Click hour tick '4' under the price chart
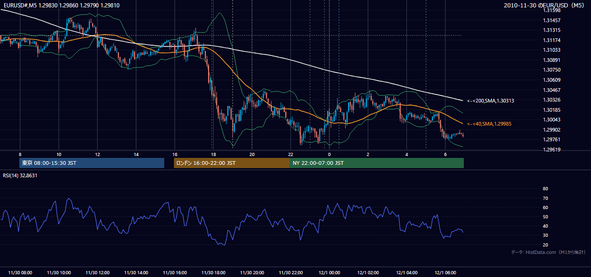Image resolution: width=591 pixels, height=277 pixels. (x=406, y=154)
